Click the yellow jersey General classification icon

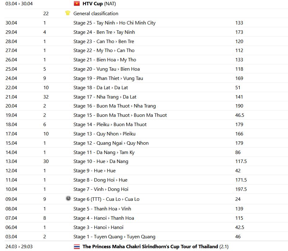[x=68, y=13]
